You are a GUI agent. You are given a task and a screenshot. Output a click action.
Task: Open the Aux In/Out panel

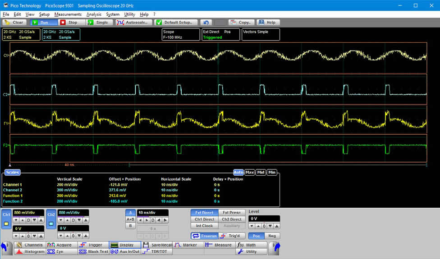coord(125,251)
